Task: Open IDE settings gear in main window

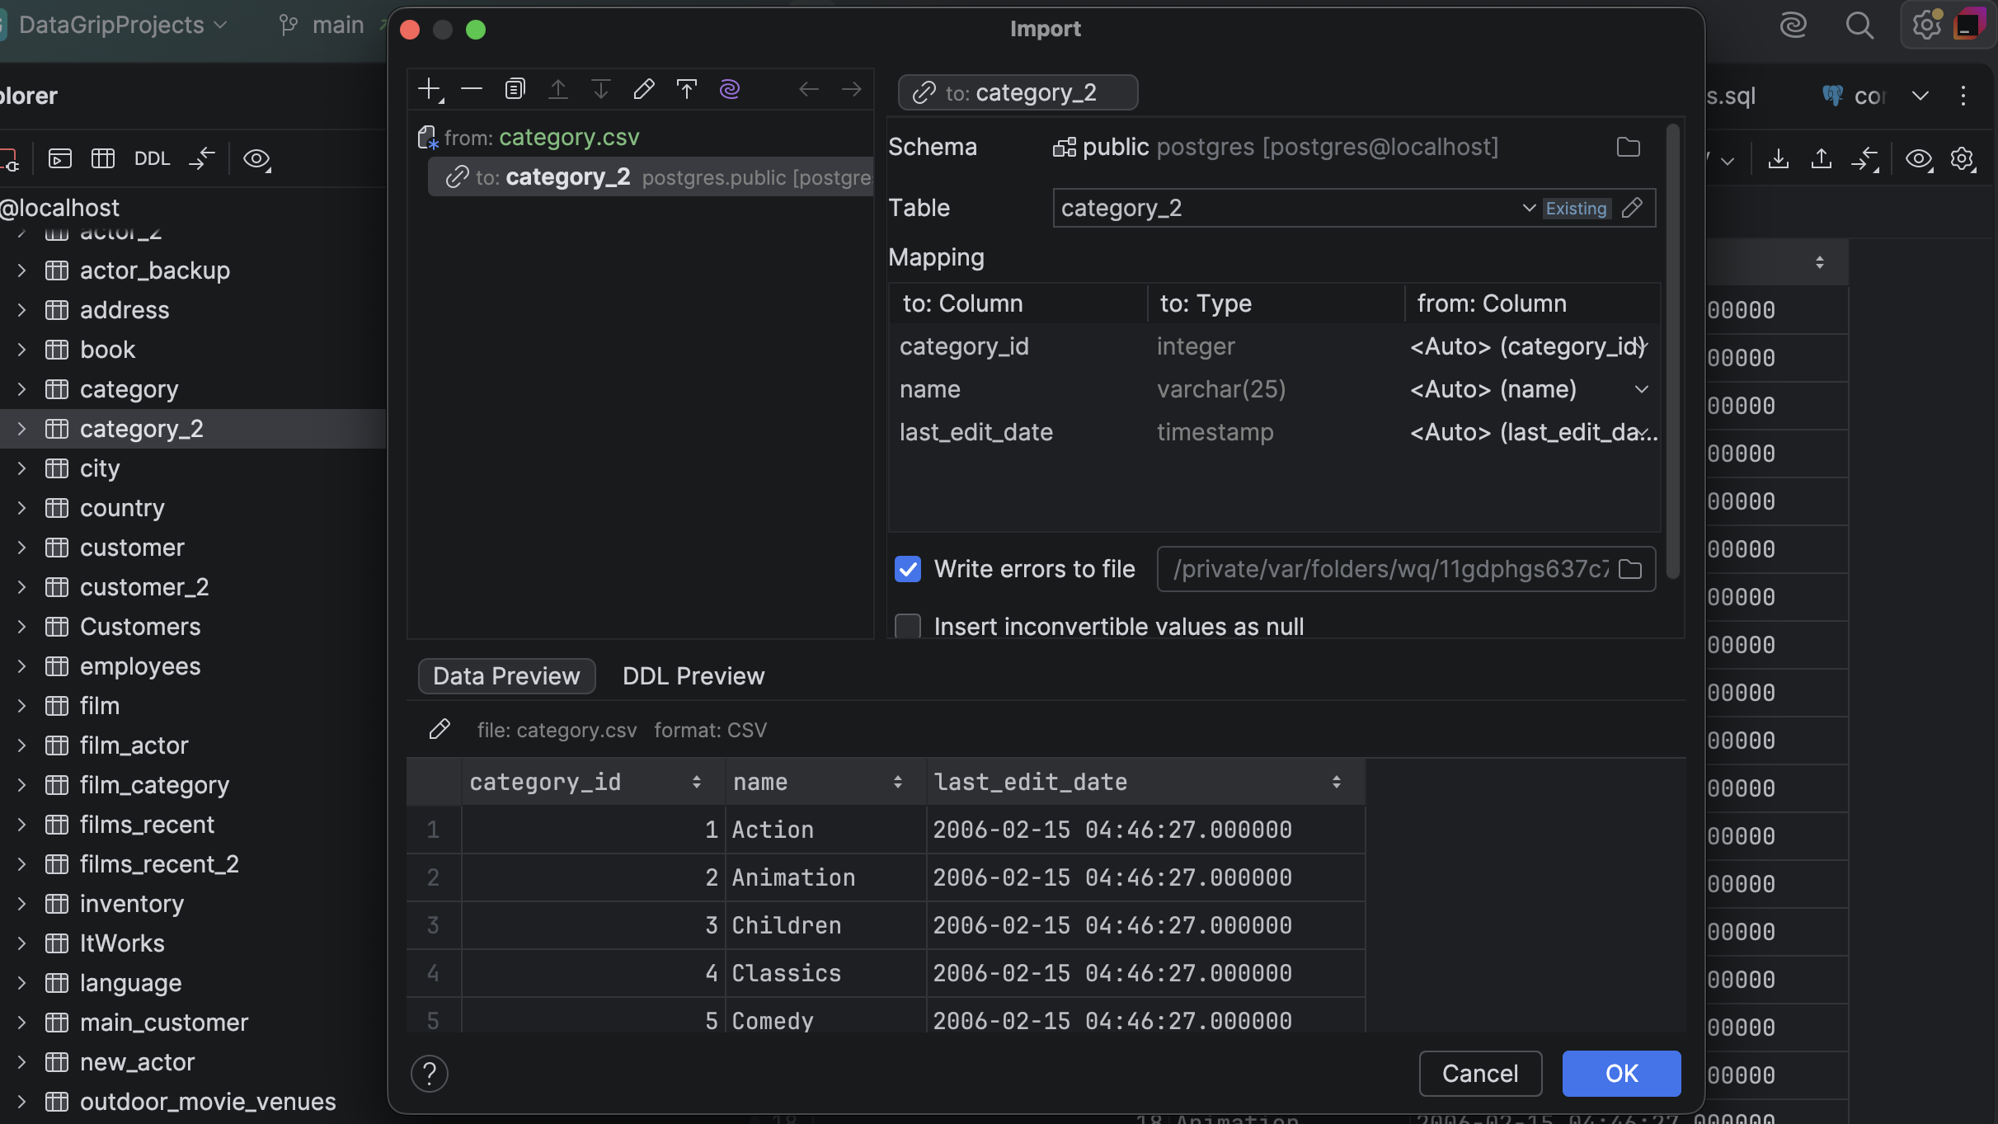Action: pos(1927,26)
